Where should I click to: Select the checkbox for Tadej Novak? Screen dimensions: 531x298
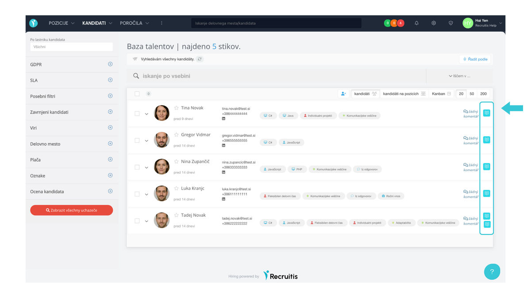click(x=137, y=221)
